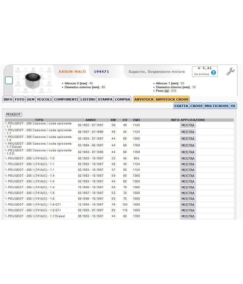This screenshot has height=284, width=243.
Task: Click magnifier icon for 205 I 1.1 36 kW row
Action: click(6, 164)
